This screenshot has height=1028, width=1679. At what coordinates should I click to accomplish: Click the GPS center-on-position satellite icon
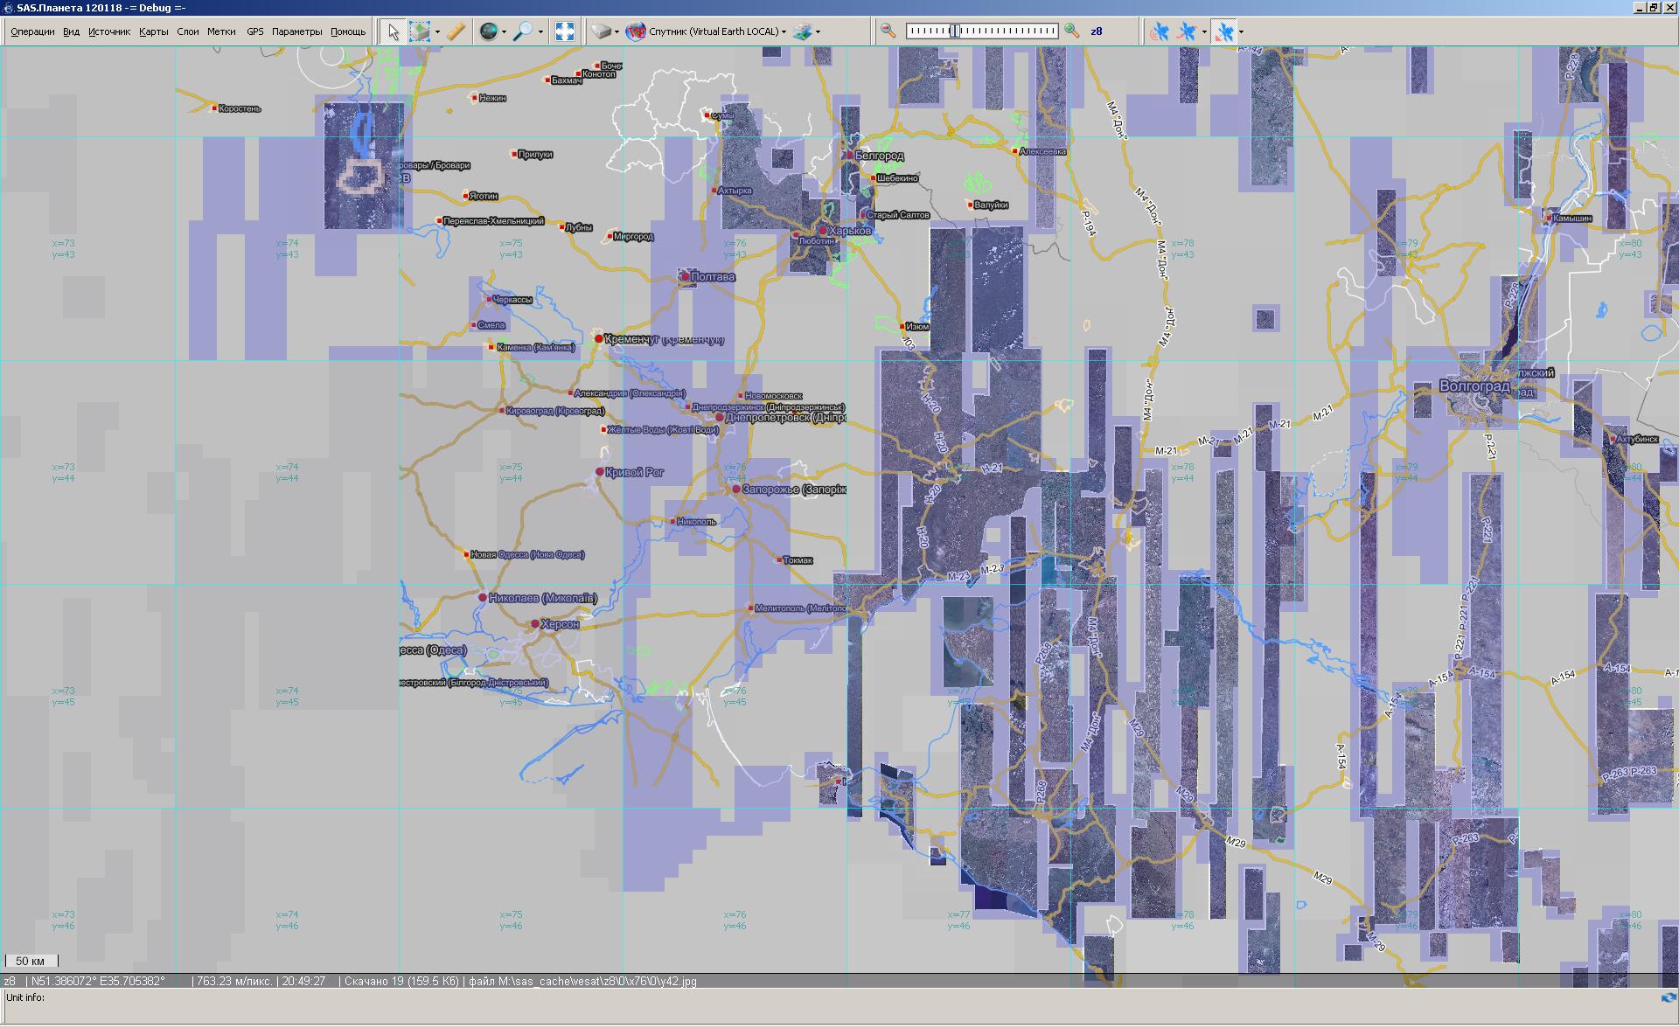click(1225, 32)
